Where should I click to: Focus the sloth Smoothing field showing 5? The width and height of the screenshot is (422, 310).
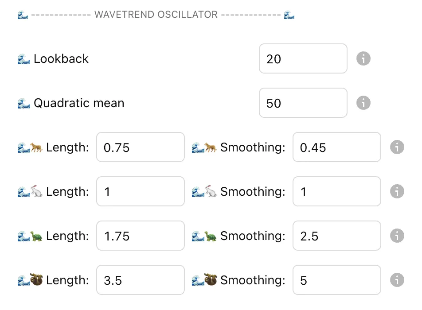[x=336, y=280]
